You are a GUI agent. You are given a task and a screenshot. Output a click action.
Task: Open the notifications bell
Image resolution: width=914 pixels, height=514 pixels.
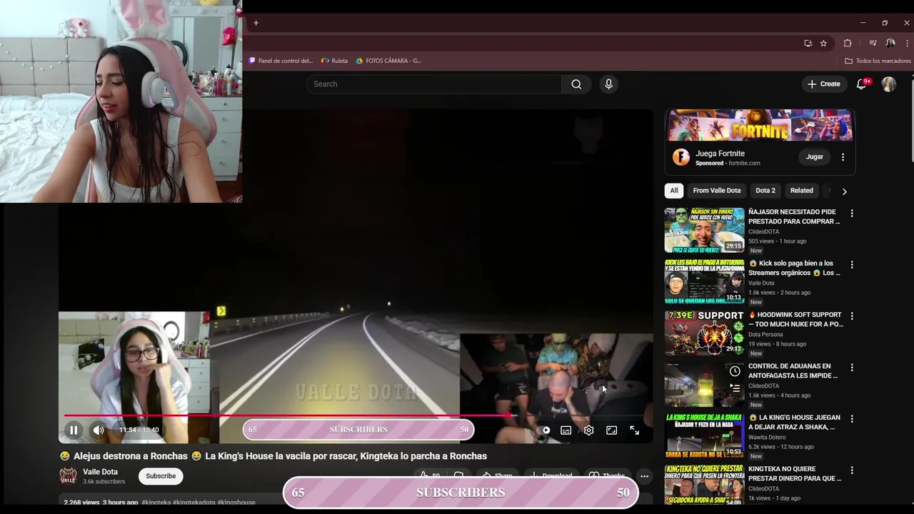click(862, 84)
